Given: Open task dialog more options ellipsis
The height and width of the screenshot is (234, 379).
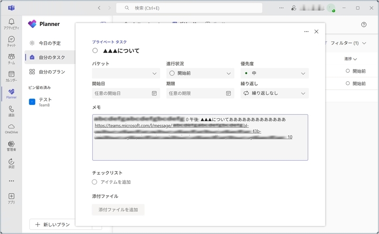Looking at the screenshot, I should (x=306, y=32).
